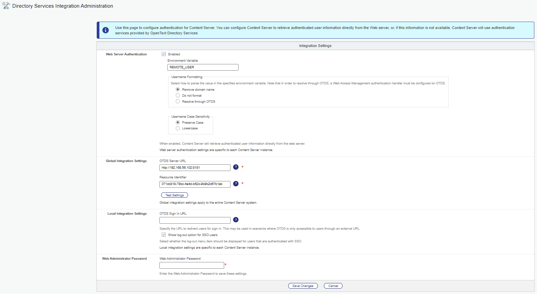The image size is (537, 294).
Task: Toggle the Web Server Authentication Enabled checkbox
Action: click(164, 54)
